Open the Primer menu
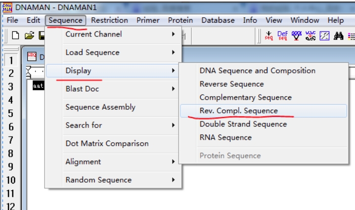The image size is (355, 210). pos(148,20)
